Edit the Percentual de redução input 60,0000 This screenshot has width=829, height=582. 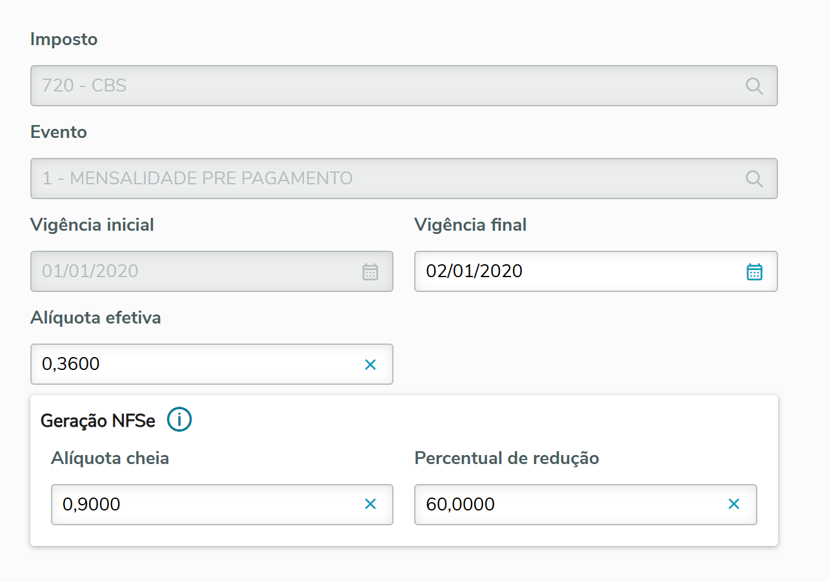[x=568, y=504]
